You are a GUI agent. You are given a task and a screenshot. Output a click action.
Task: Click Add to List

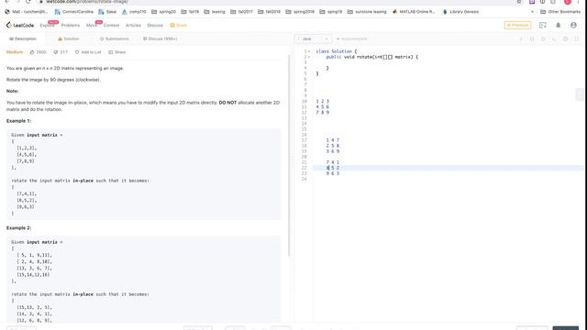[88, 52]
